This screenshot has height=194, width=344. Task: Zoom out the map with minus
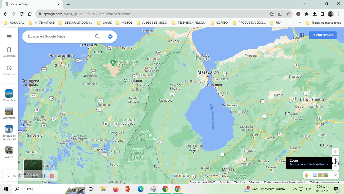coord(335,167)
